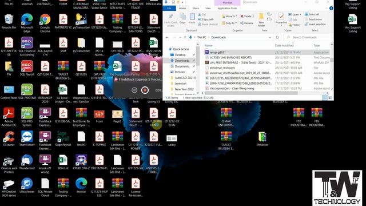Click the large Copy icon in ribbon

pyautogui.click(x=182, y=18)
